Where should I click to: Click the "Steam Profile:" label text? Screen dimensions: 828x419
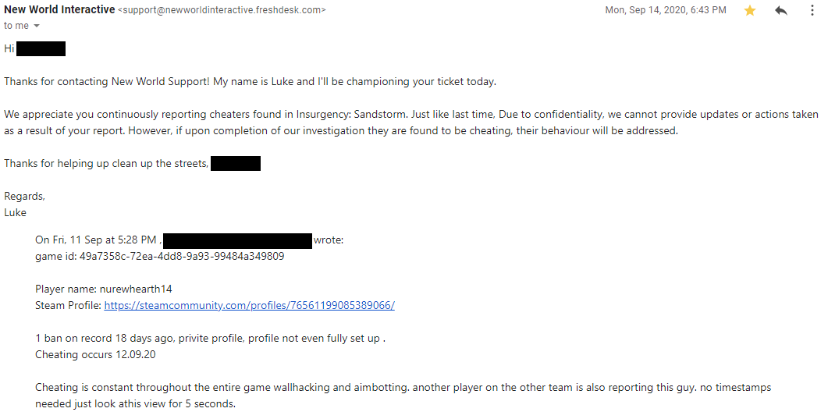pos(68,305)
